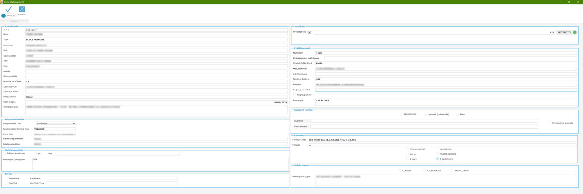Check Pré rentrée associée option
Screen dimensions: 583x194
[549, 123]
